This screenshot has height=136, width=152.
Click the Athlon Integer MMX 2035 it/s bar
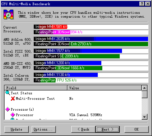[x=91, y=39]
